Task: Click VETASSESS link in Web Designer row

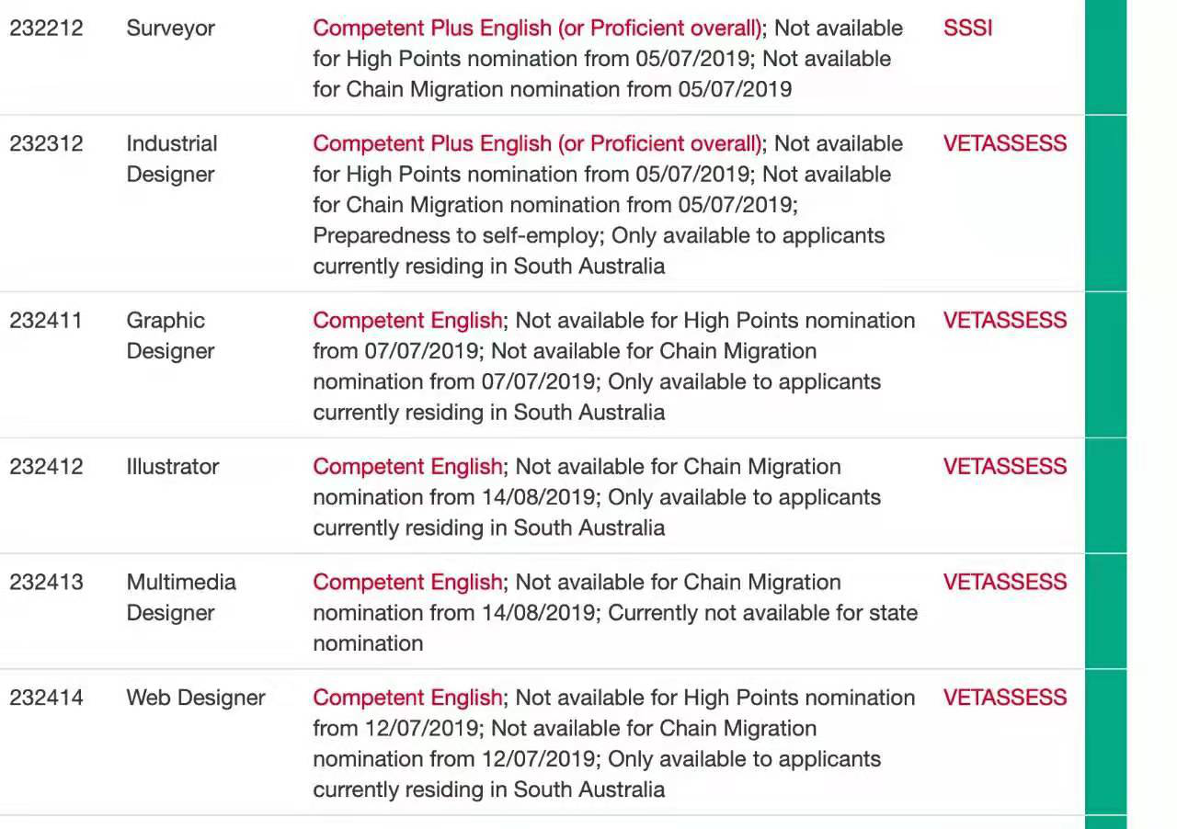Action: tap(1004, 698)
